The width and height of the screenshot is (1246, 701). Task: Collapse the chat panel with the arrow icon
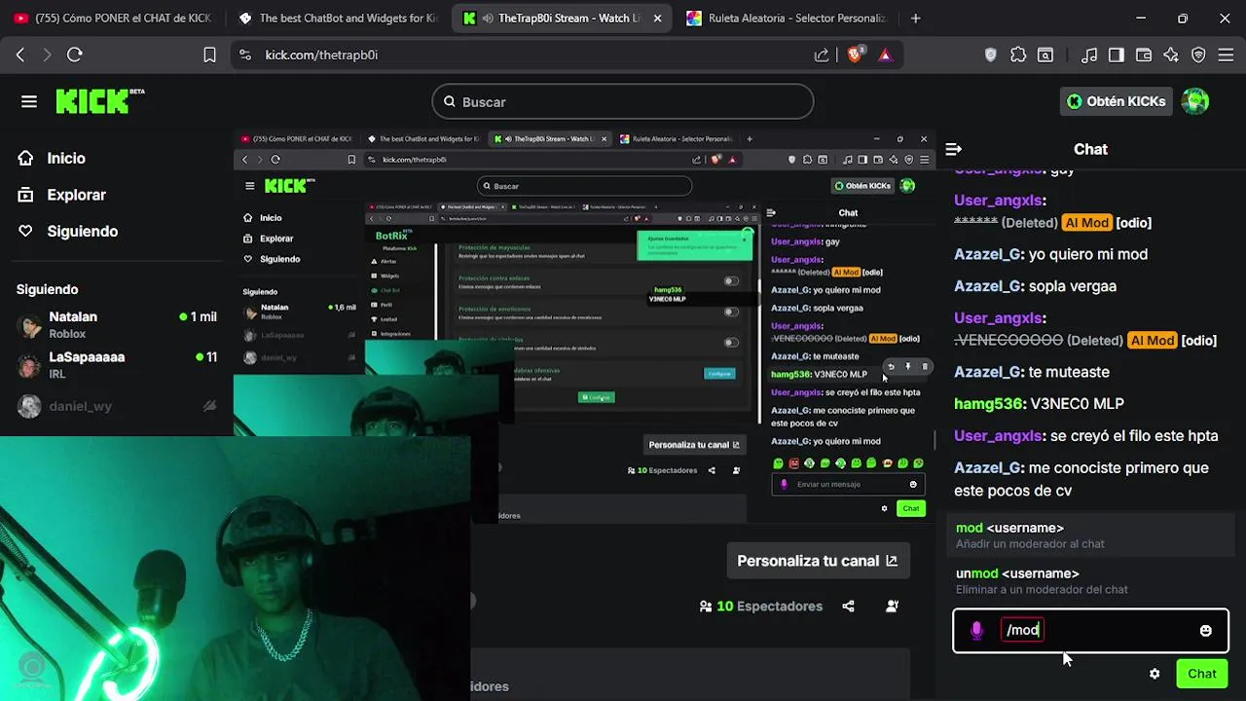coord(954,149)
